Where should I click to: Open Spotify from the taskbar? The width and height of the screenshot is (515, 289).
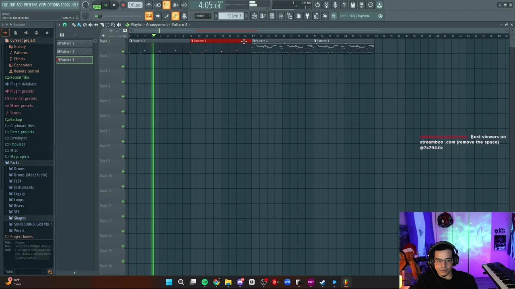204,282
